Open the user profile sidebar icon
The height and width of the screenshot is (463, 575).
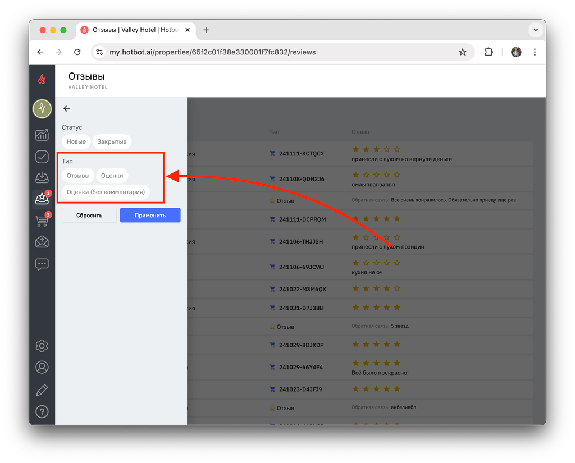(x=42, y=367)
